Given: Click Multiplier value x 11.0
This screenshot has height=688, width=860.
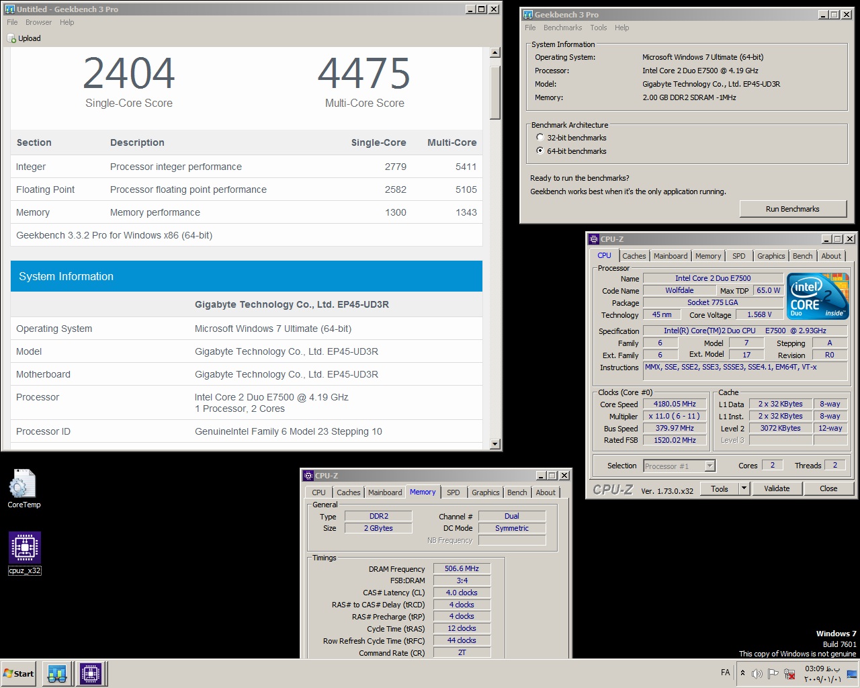Looking at the screenshot, I should tap(675, 416).
